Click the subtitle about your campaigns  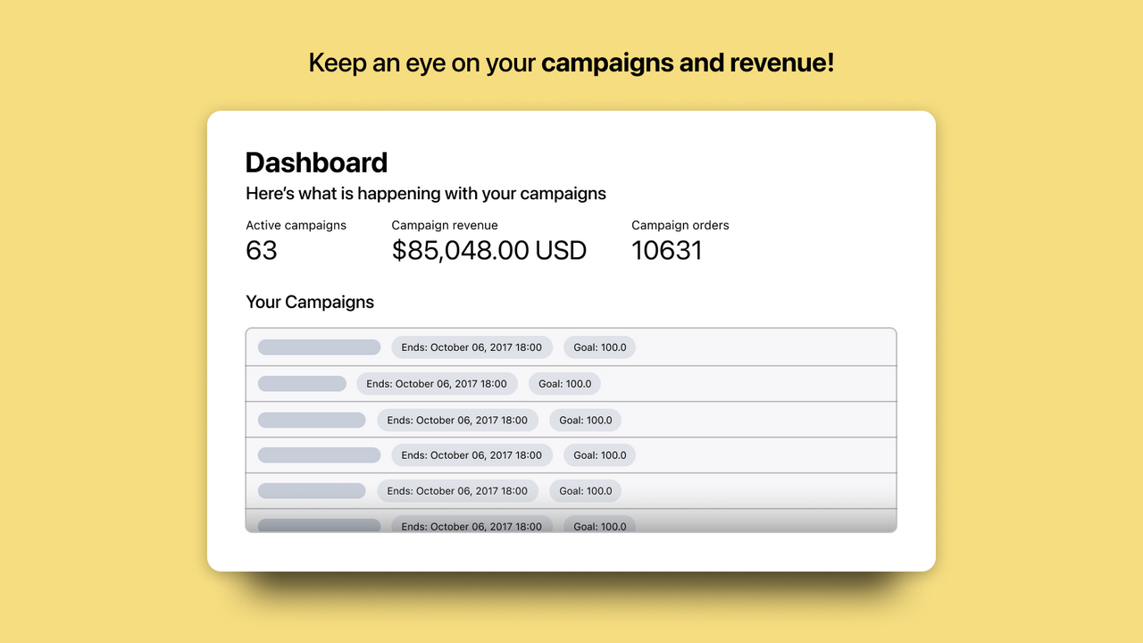pyautogui.click(x=425, y=193)
